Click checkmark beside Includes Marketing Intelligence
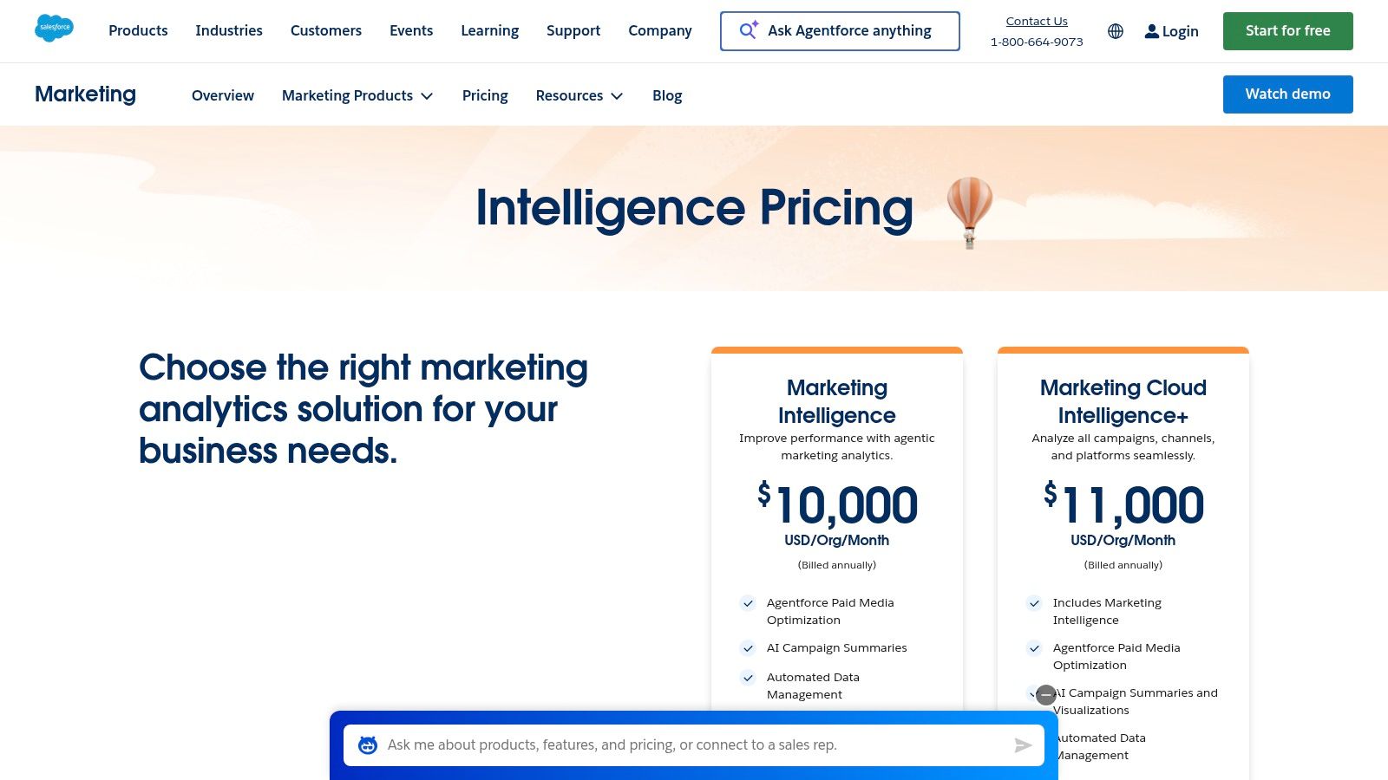The height and width of the screenshot is (780, 1388). pos(1034,603)
